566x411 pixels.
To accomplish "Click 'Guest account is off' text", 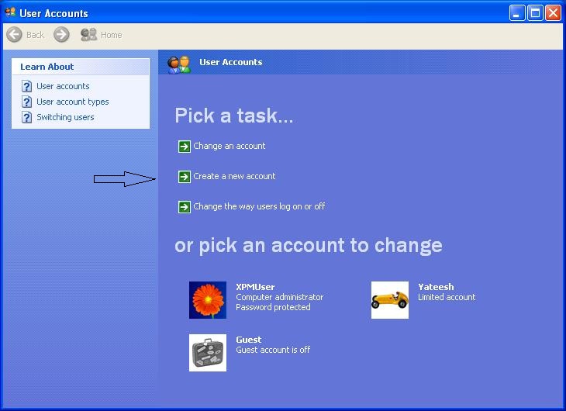I will [x=273, y=350].
